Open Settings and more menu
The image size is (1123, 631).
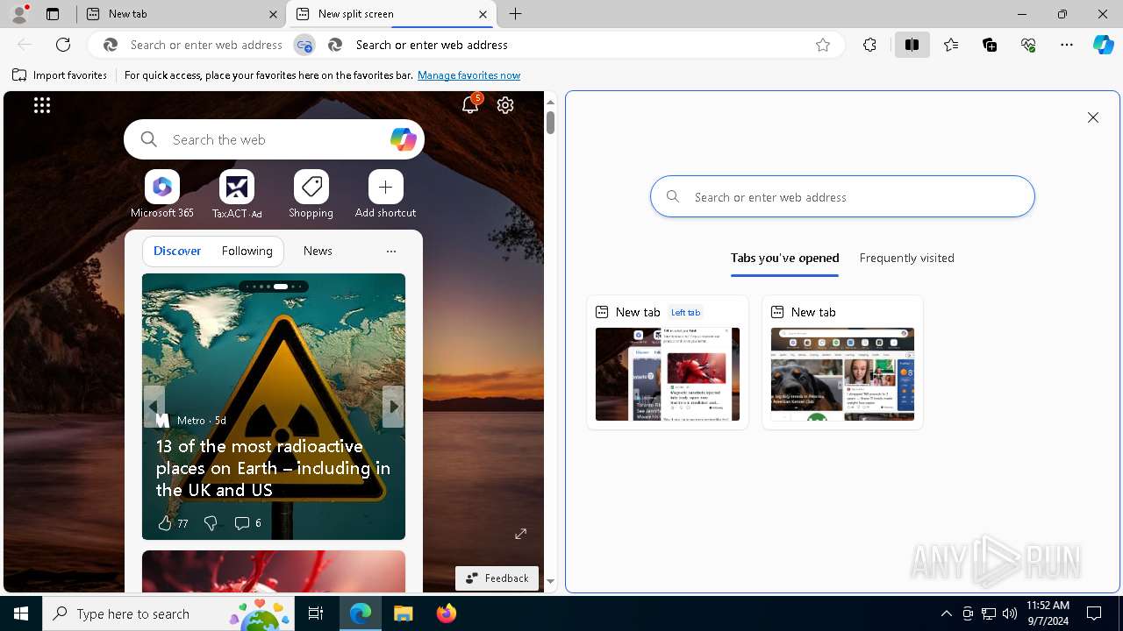tap(1067, 45)
